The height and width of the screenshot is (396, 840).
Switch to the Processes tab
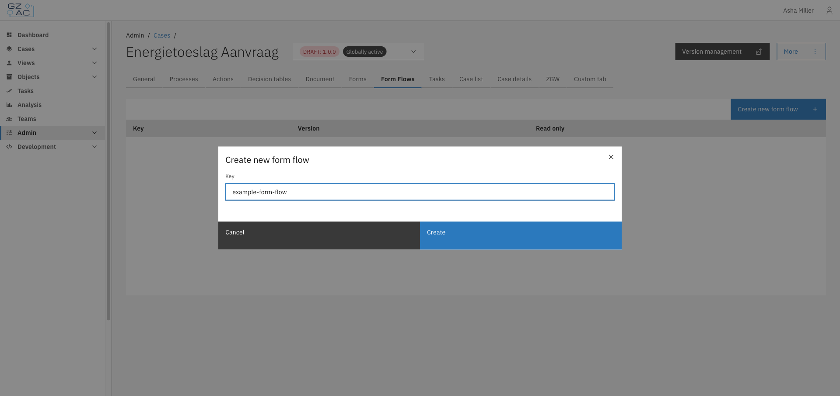[184, 79]
